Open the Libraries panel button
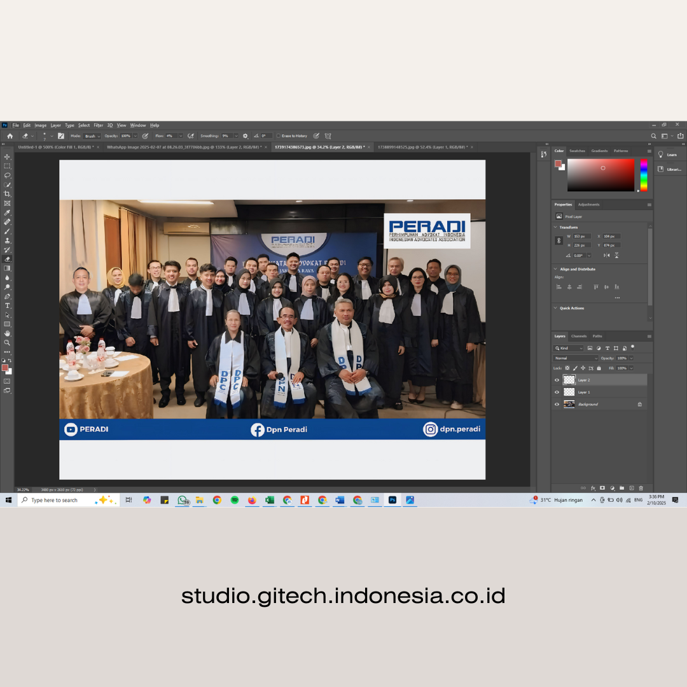 click(669, 169)
